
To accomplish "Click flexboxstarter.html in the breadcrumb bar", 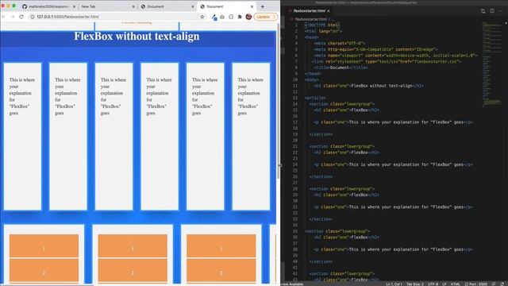I will tap(310, 19).
